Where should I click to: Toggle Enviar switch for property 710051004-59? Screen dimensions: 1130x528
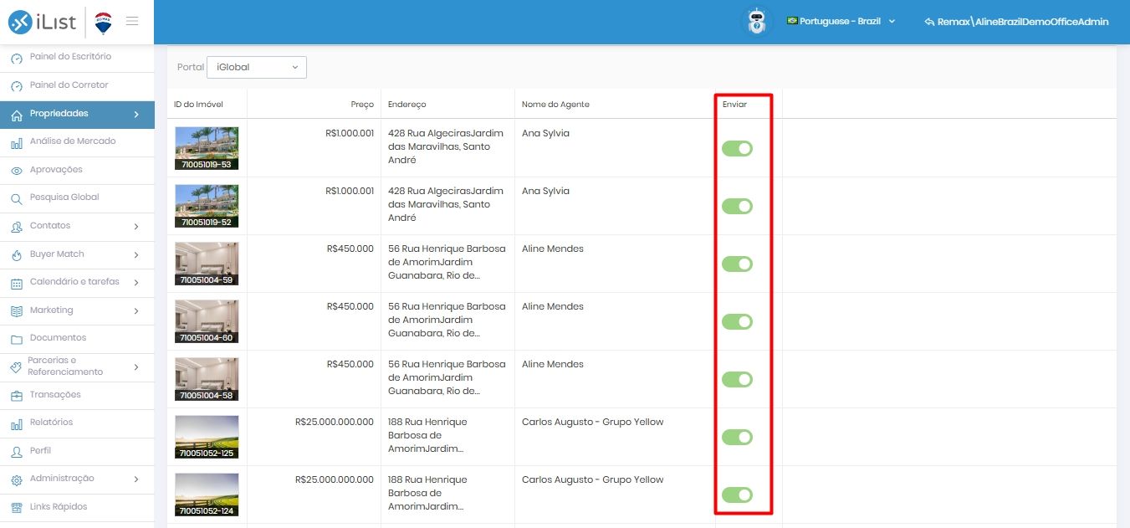738,264
